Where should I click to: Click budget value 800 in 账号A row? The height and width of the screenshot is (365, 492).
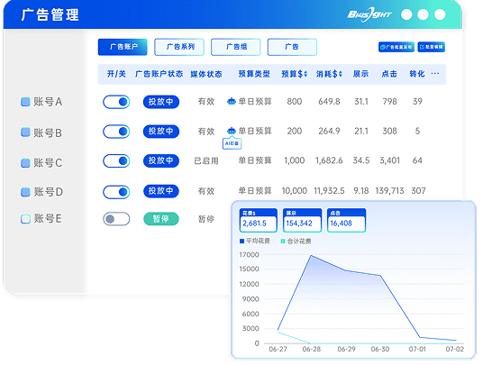coord(295,101)
